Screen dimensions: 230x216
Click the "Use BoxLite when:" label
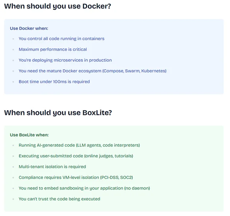(x=29, y=135)
